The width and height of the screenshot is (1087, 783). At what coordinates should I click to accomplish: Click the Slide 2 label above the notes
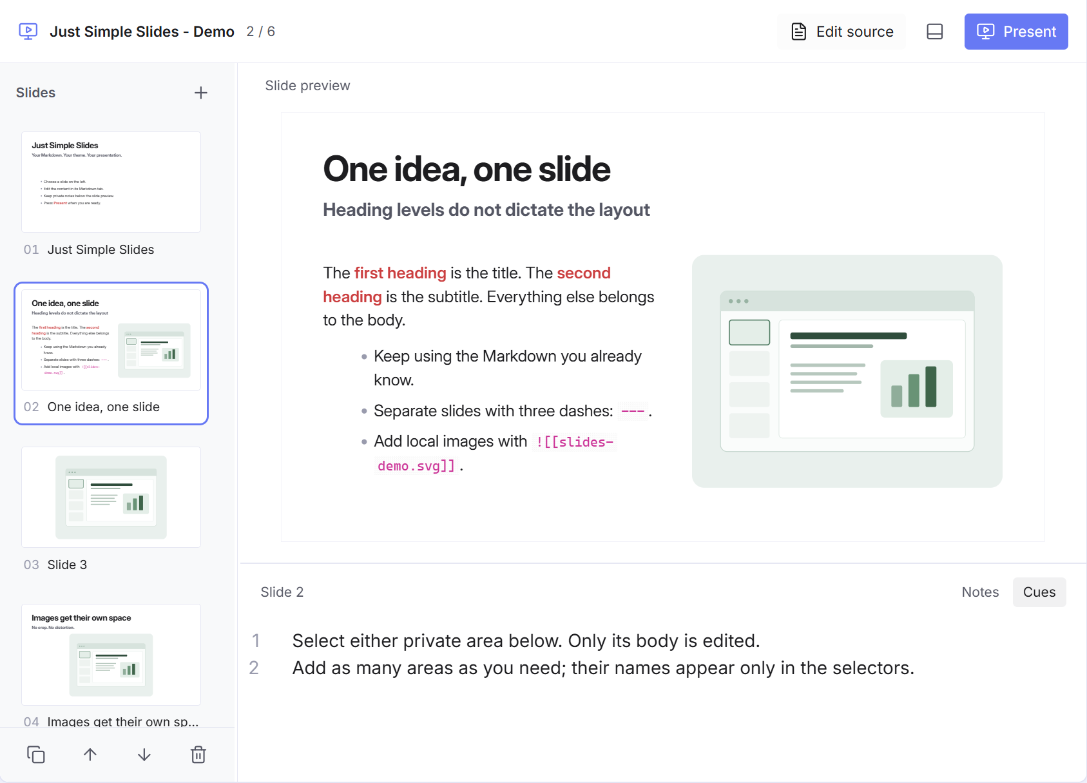282,592
